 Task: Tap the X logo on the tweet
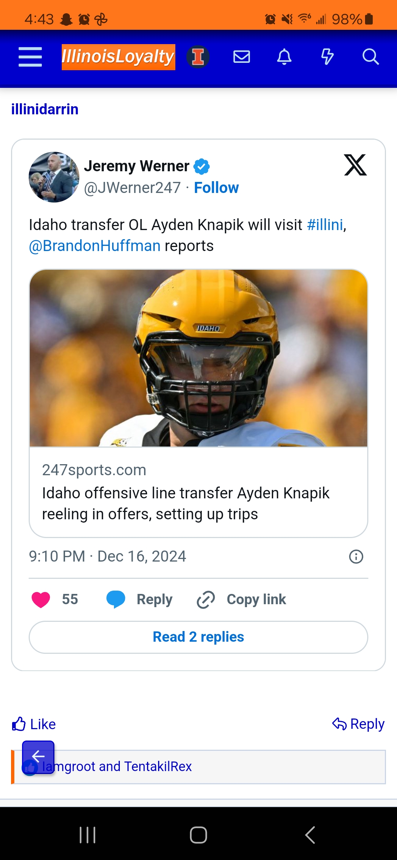pos(355,165)
